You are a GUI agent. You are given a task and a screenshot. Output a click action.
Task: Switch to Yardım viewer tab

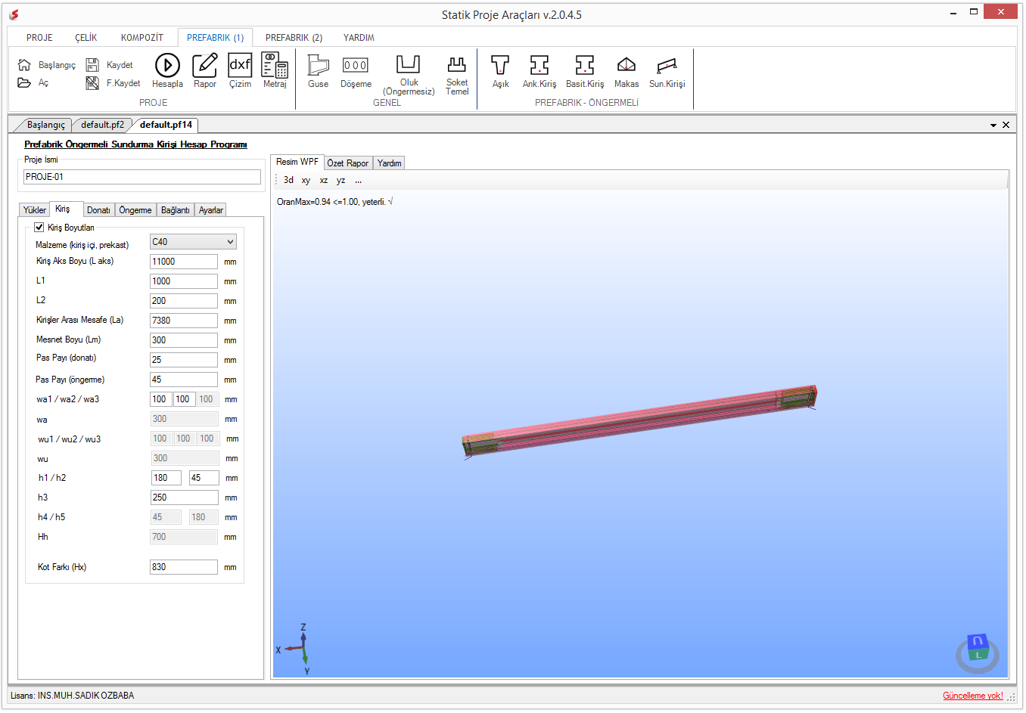(x=390, y=163)
